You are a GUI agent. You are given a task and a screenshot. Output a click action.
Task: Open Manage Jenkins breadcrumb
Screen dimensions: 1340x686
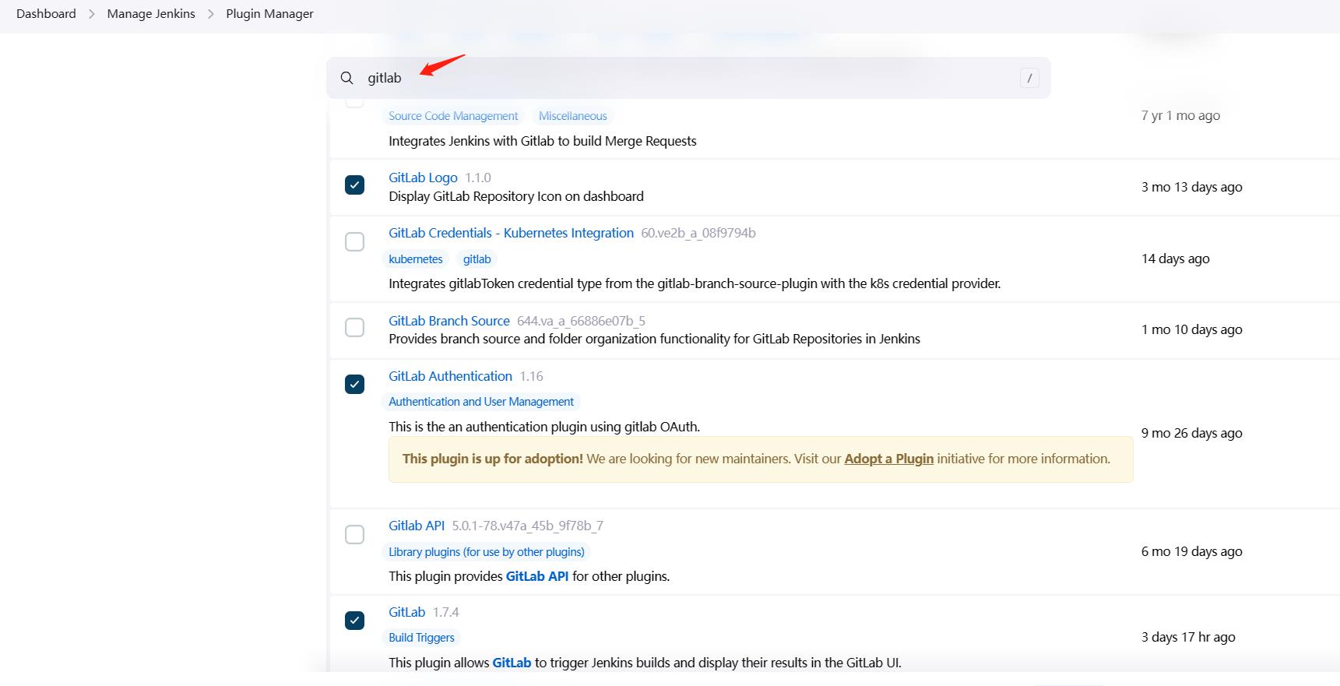[151, 14]
